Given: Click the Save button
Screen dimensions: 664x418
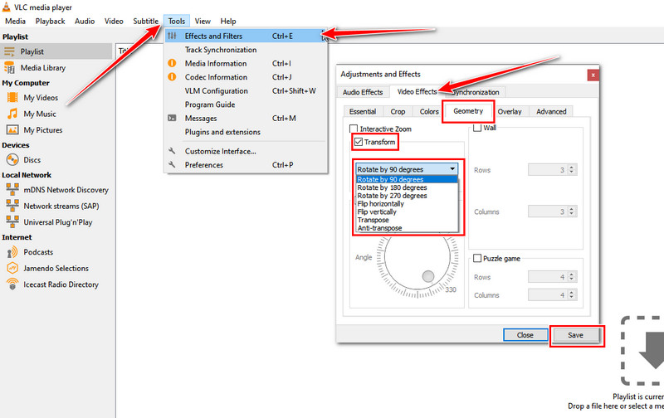Looking at the screenshot, I should tap(575, 335).
